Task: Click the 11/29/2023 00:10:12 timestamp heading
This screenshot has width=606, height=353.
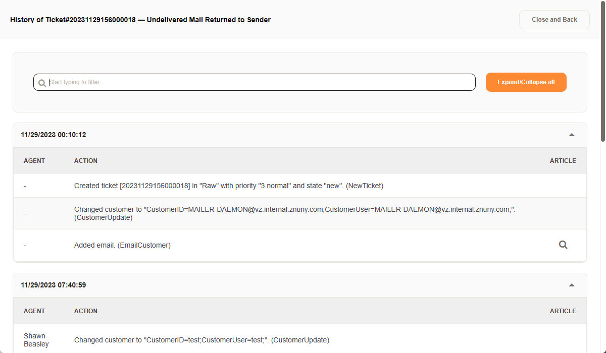Action: 53,135
